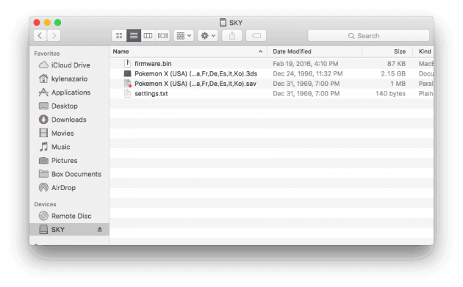This screenshot has height=287, width=463.
Task: Click the 140 bytes size value
Action: pos(390,94)
